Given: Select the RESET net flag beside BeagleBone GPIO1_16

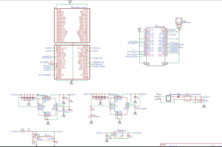Looking at the screenshot, I should [49, 56].
